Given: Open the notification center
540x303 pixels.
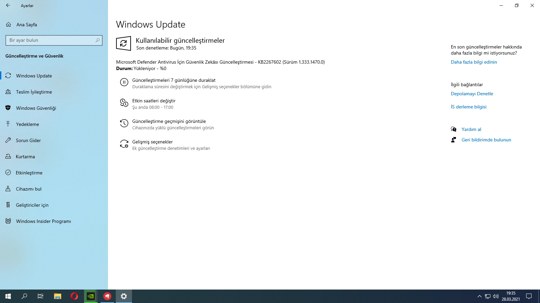Looking at the screenshot, I should tap(529, 296).
